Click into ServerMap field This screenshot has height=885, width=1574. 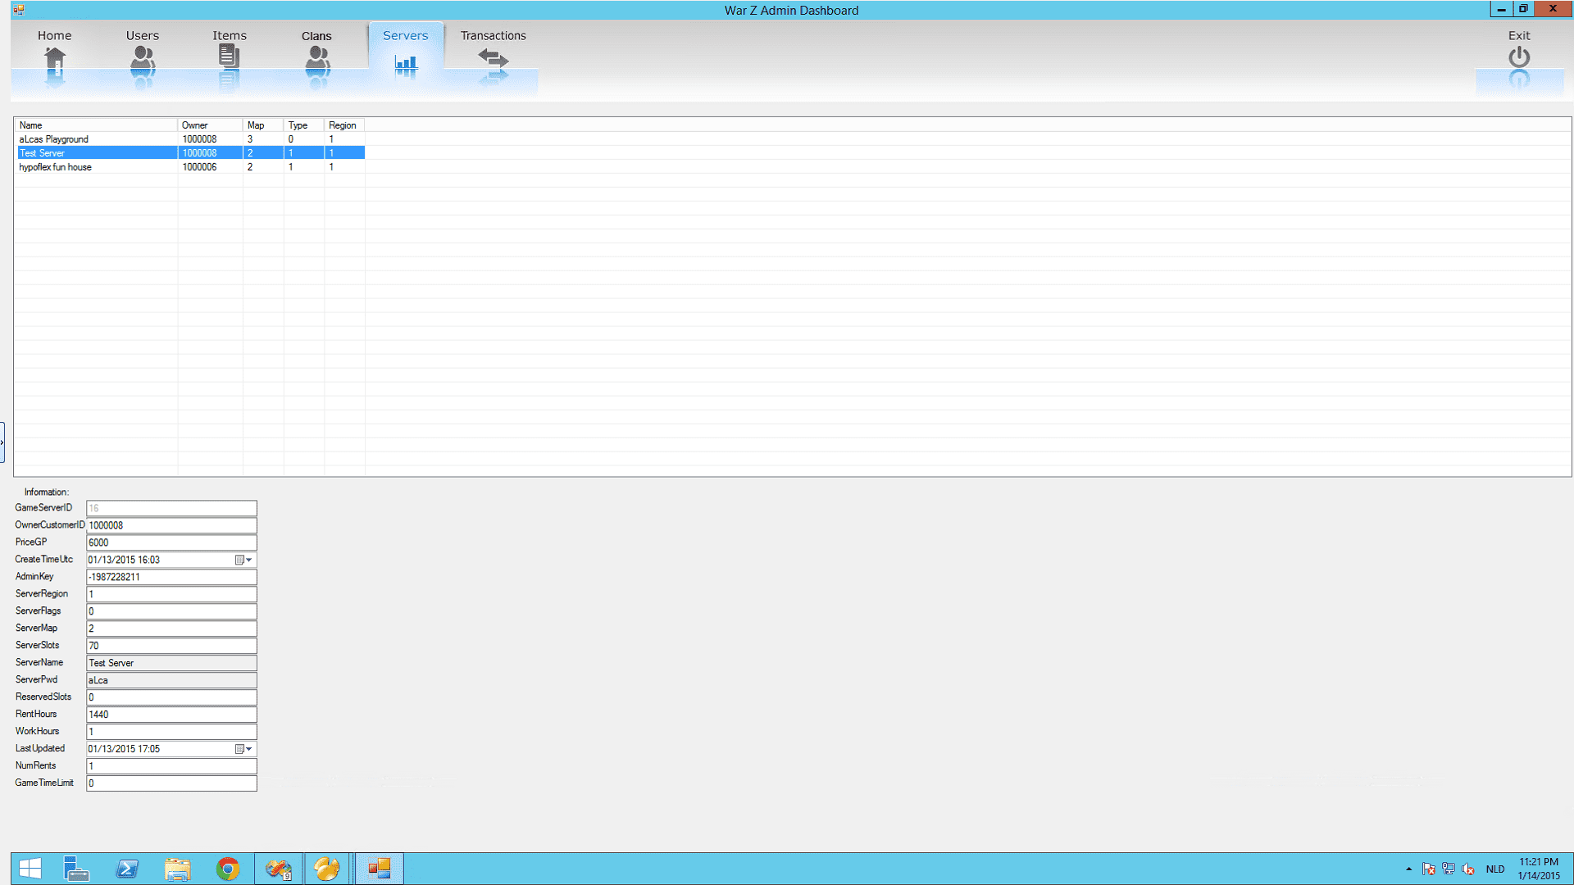(171, 629)
